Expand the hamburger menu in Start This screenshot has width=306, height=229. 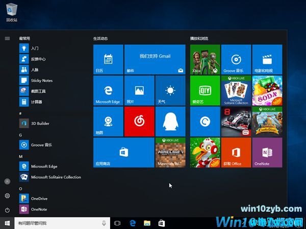point(7,39)
